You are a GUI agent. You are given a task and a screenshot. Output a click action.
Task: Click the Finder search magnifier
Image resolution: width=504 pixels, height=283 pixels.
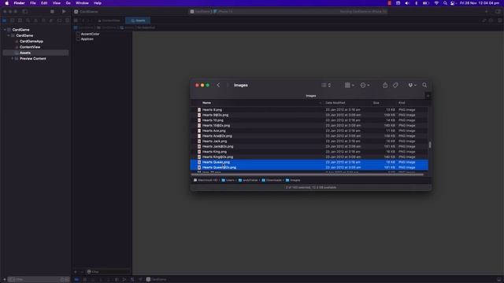click(424, 85)
